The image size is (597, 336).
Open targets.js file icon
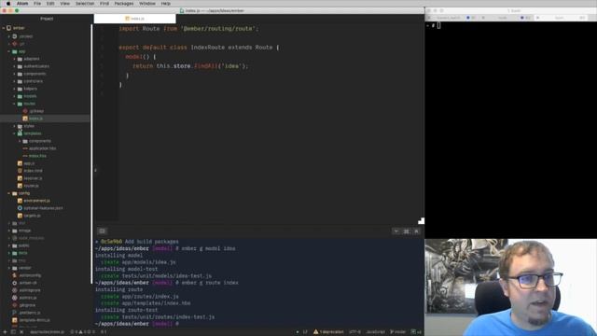tap(20, 216)
